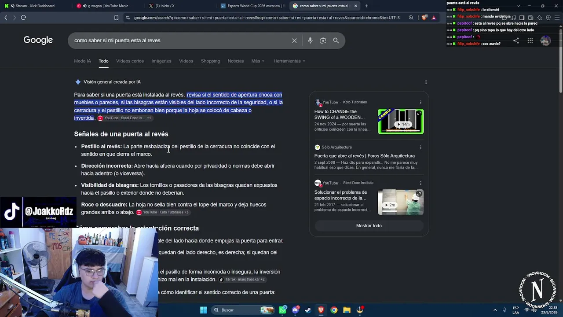563x317 pixels.
Task: Select the Videos search tab
Action: click(x=186, y=61)
